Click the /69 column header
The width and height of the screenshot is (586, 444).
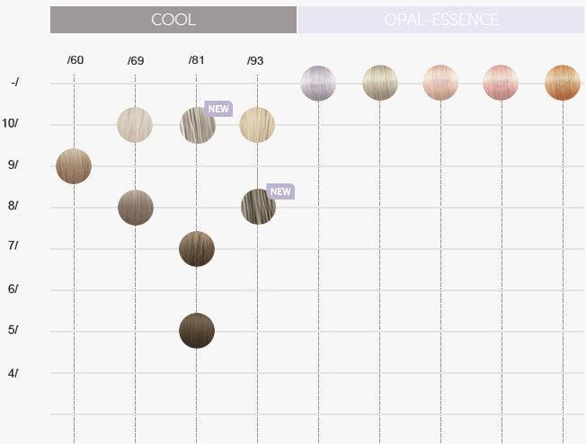pyautogui.click(x=136, y=60)
